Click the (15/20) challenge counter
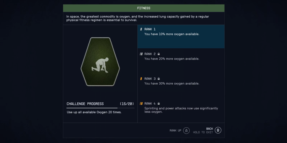The image size is (287, 143). tap(127, 104)
